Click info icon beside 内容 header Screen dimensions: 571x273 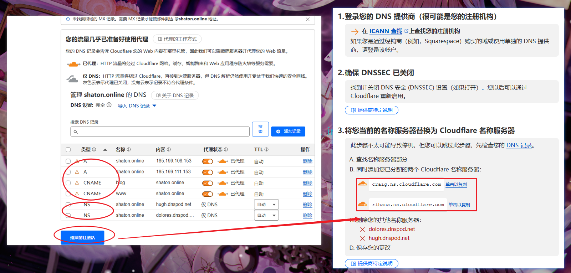coord(169,150)
